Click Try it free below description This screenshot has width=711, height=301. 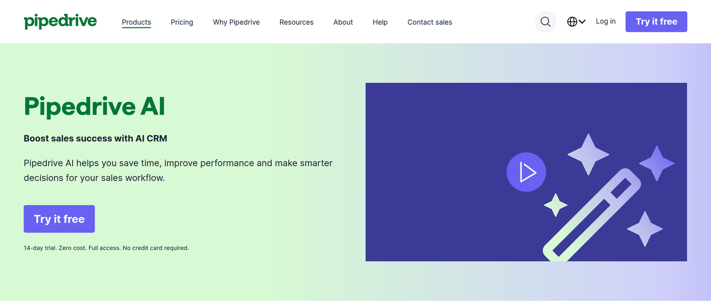(x=59, y=219)
